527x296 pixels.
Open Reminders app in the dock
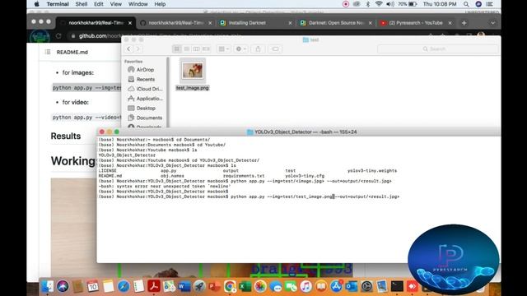(138, 286)
